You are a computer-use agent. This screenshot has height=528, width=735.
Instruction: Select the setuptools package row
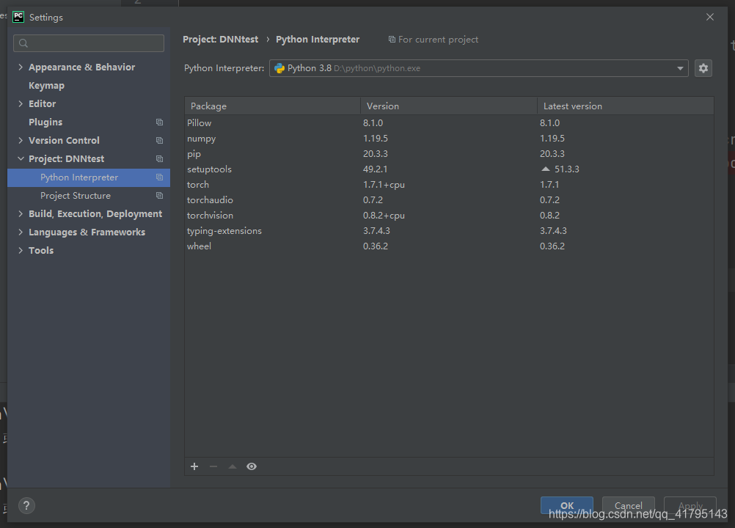449,169
